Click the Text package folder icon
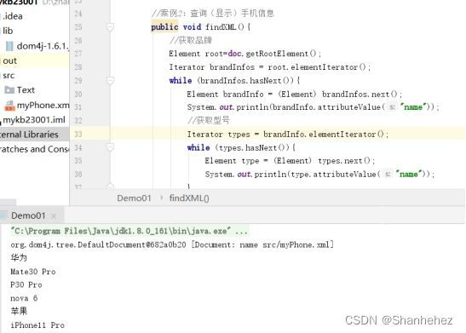Image resolution: width=466 pixels, height=333 pixels. (9, 90)
